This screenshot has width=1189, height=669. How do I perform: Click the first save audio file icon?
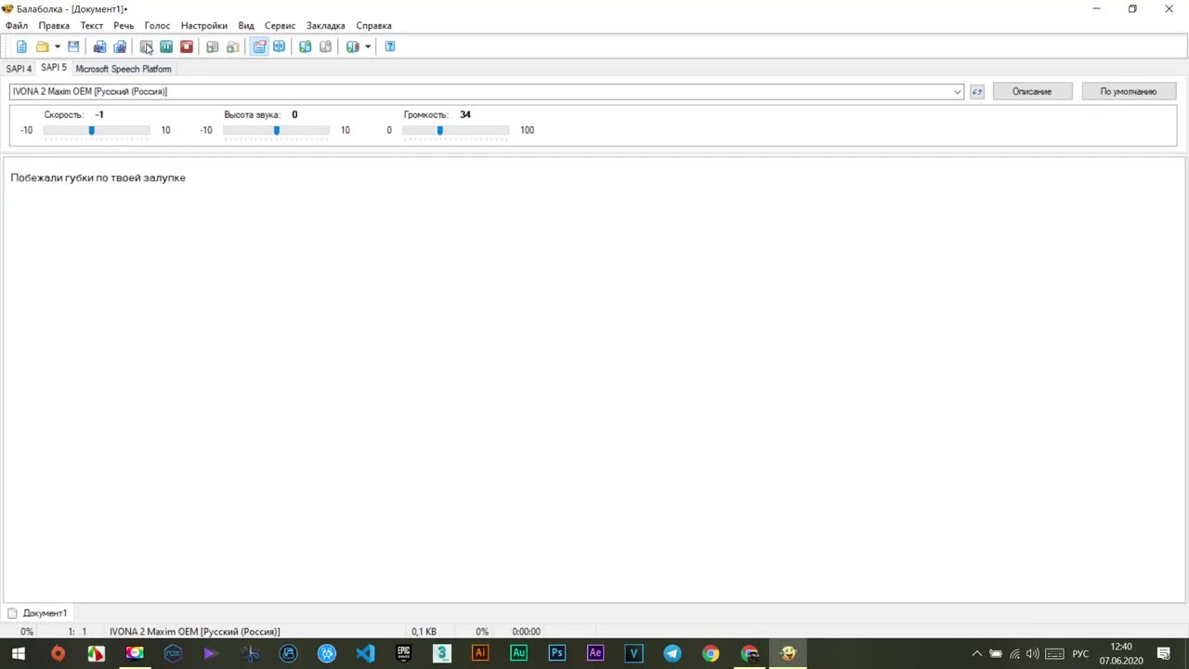click(99, 46)
